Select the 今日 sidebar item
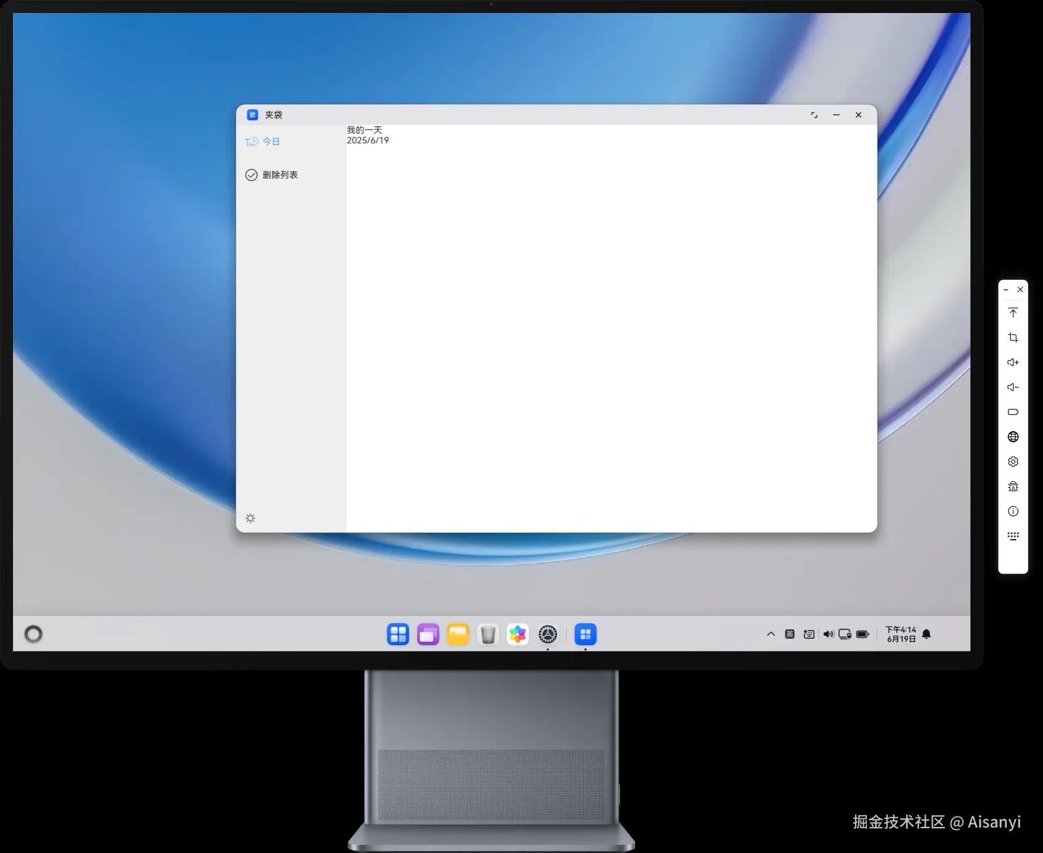Screen dimensions: 1043x853 (262, 141)
